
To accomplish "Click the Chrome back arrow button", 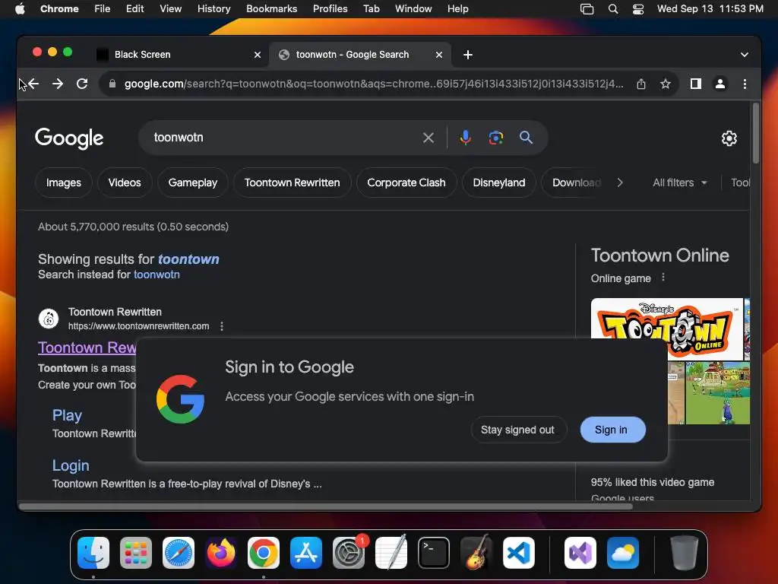I will click(33, 84).
